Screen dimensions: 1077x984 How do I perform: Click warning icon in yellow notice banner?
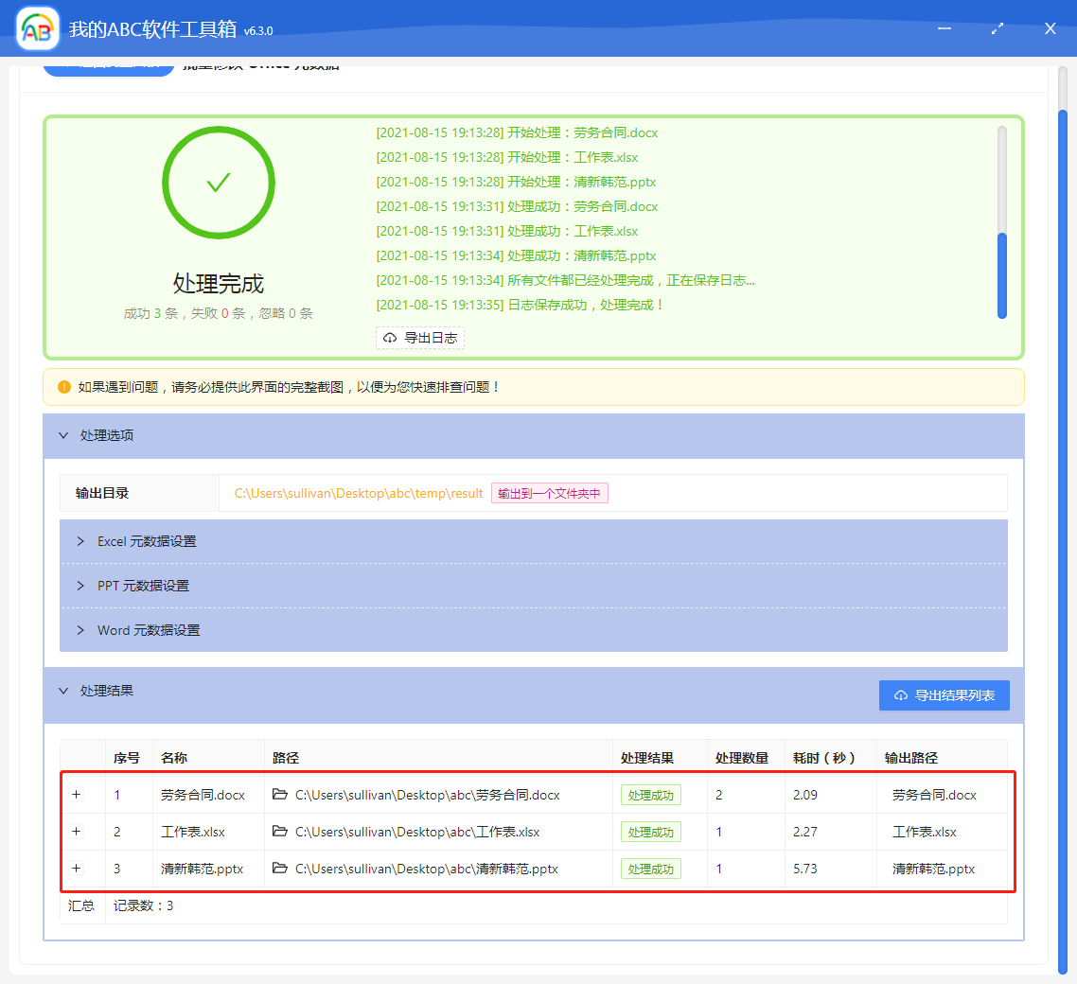click(x=62, y=387)
